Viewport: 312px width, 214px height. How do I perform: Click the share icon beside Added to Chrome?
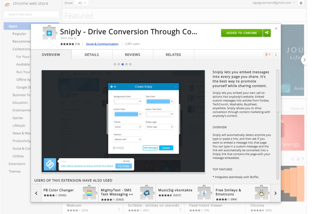point(267,33)
